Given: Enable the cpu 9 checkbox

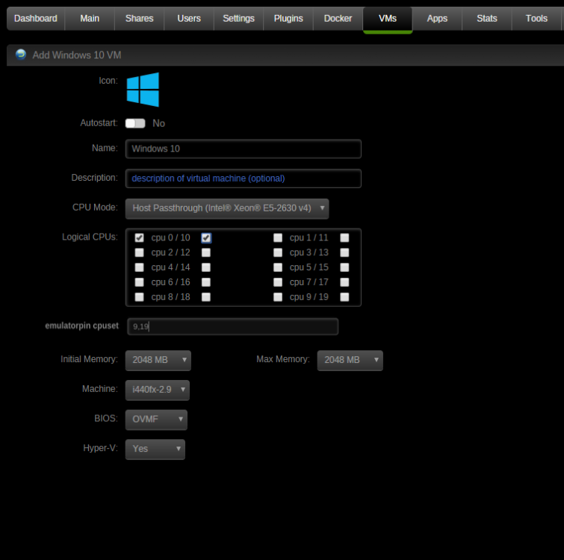Looking at the screenshot, I should click(x=278, y=297).
